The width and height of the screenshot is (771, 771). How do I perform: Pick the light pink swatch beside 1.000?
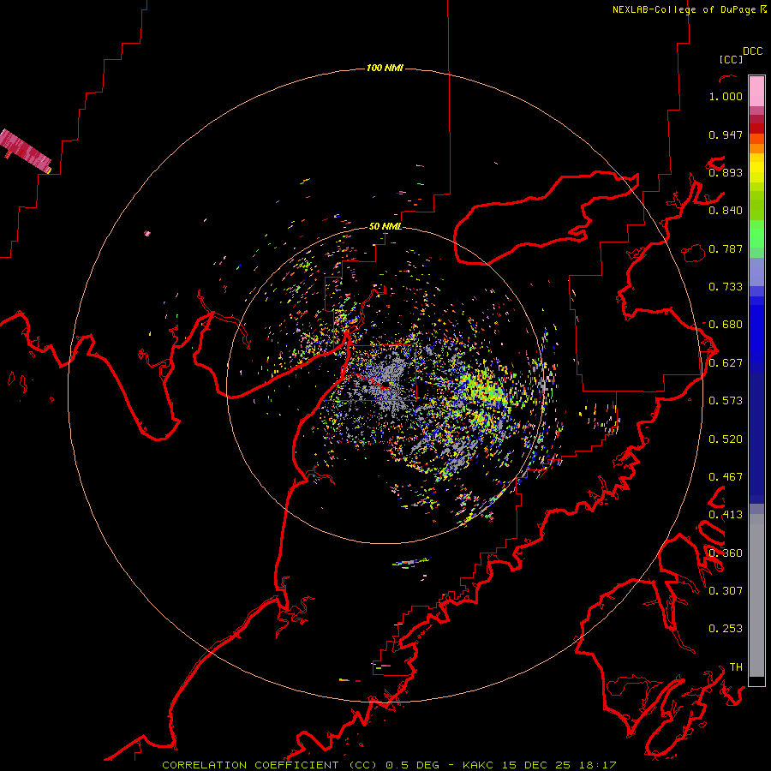coord(756,91)
